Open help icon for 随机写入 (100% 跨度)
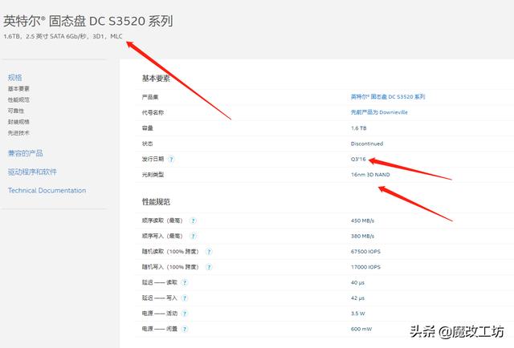The image size is (514, 348). (209, 267)
